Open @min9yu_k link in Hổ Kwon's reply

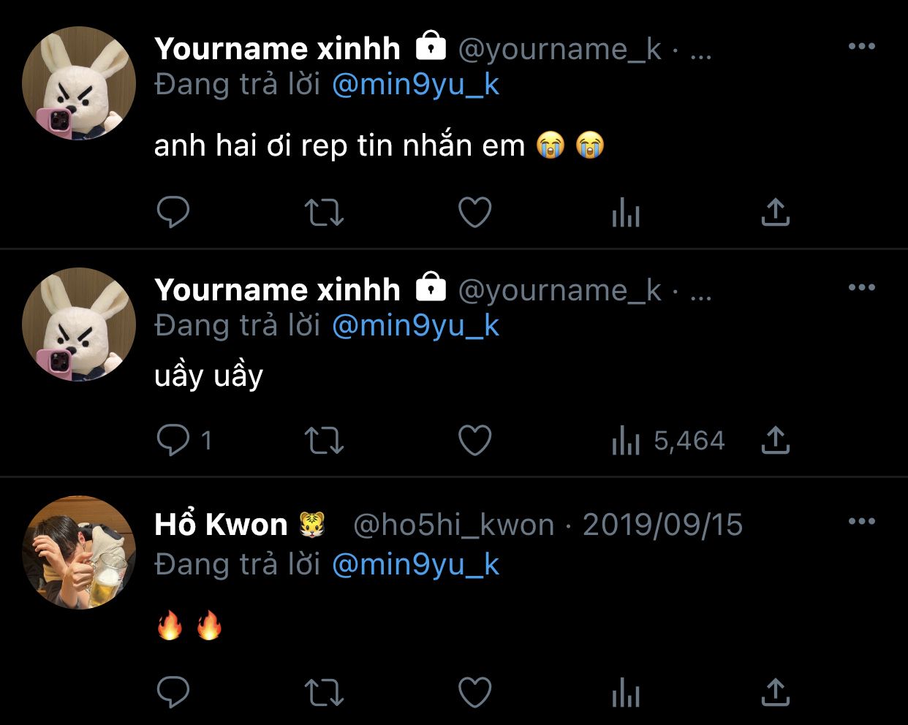(415, 565)
